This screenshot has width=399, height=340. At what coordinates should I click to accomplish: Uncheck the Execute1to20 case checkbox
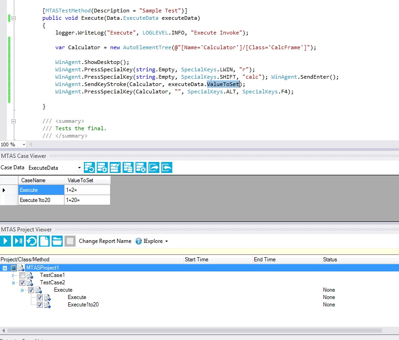pyautogui.click(x=40, y=305)
